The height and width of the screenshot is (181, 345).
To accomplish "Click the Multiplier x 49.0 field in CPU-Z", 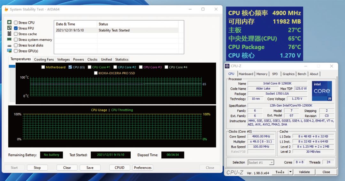I will click(x=261, y=142).
